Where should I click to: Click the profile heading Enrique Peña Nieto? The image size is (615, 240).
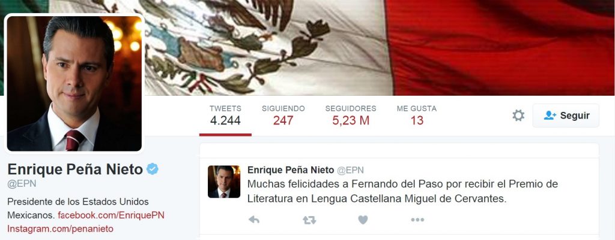tap(75, 169)
